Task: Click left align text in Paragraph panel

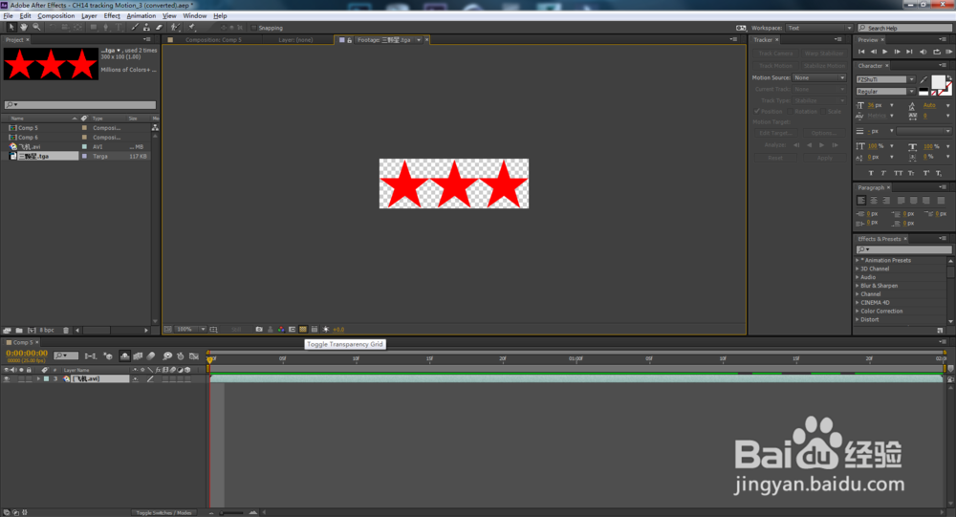Action: click(x=861, y=201)
